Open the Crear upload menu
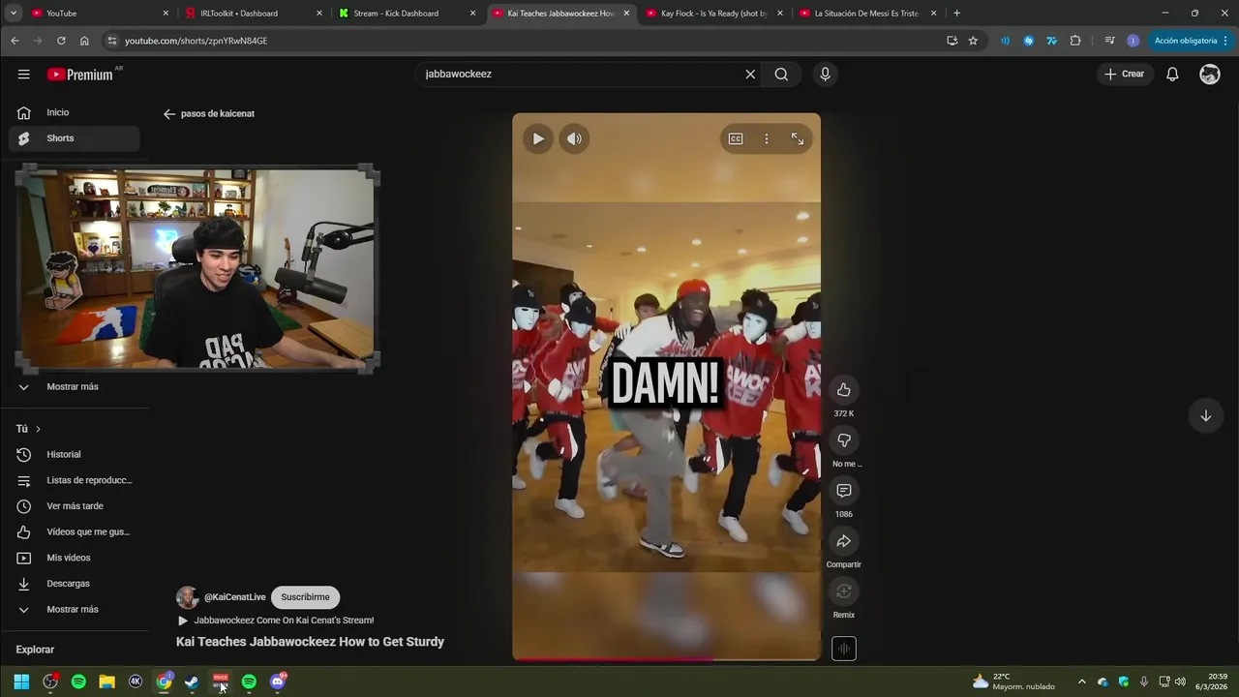The height and width of the screenshot is (697, 1239). 1125,74
